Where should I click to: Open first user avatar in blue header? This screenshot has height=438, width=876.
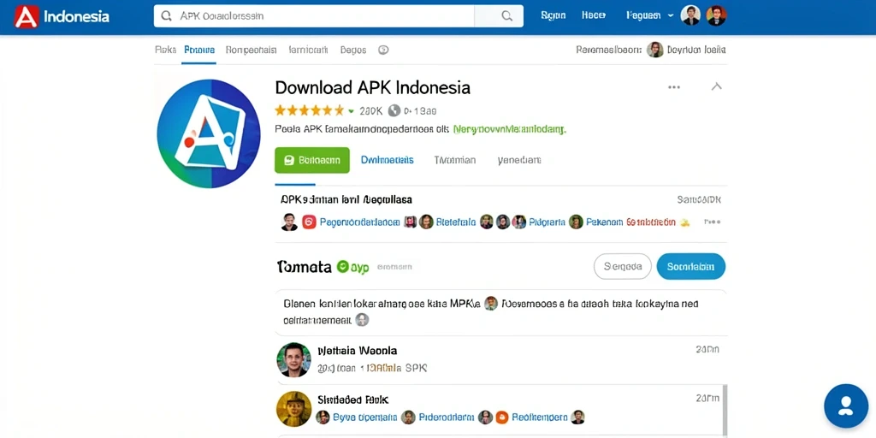click(690, 15)
